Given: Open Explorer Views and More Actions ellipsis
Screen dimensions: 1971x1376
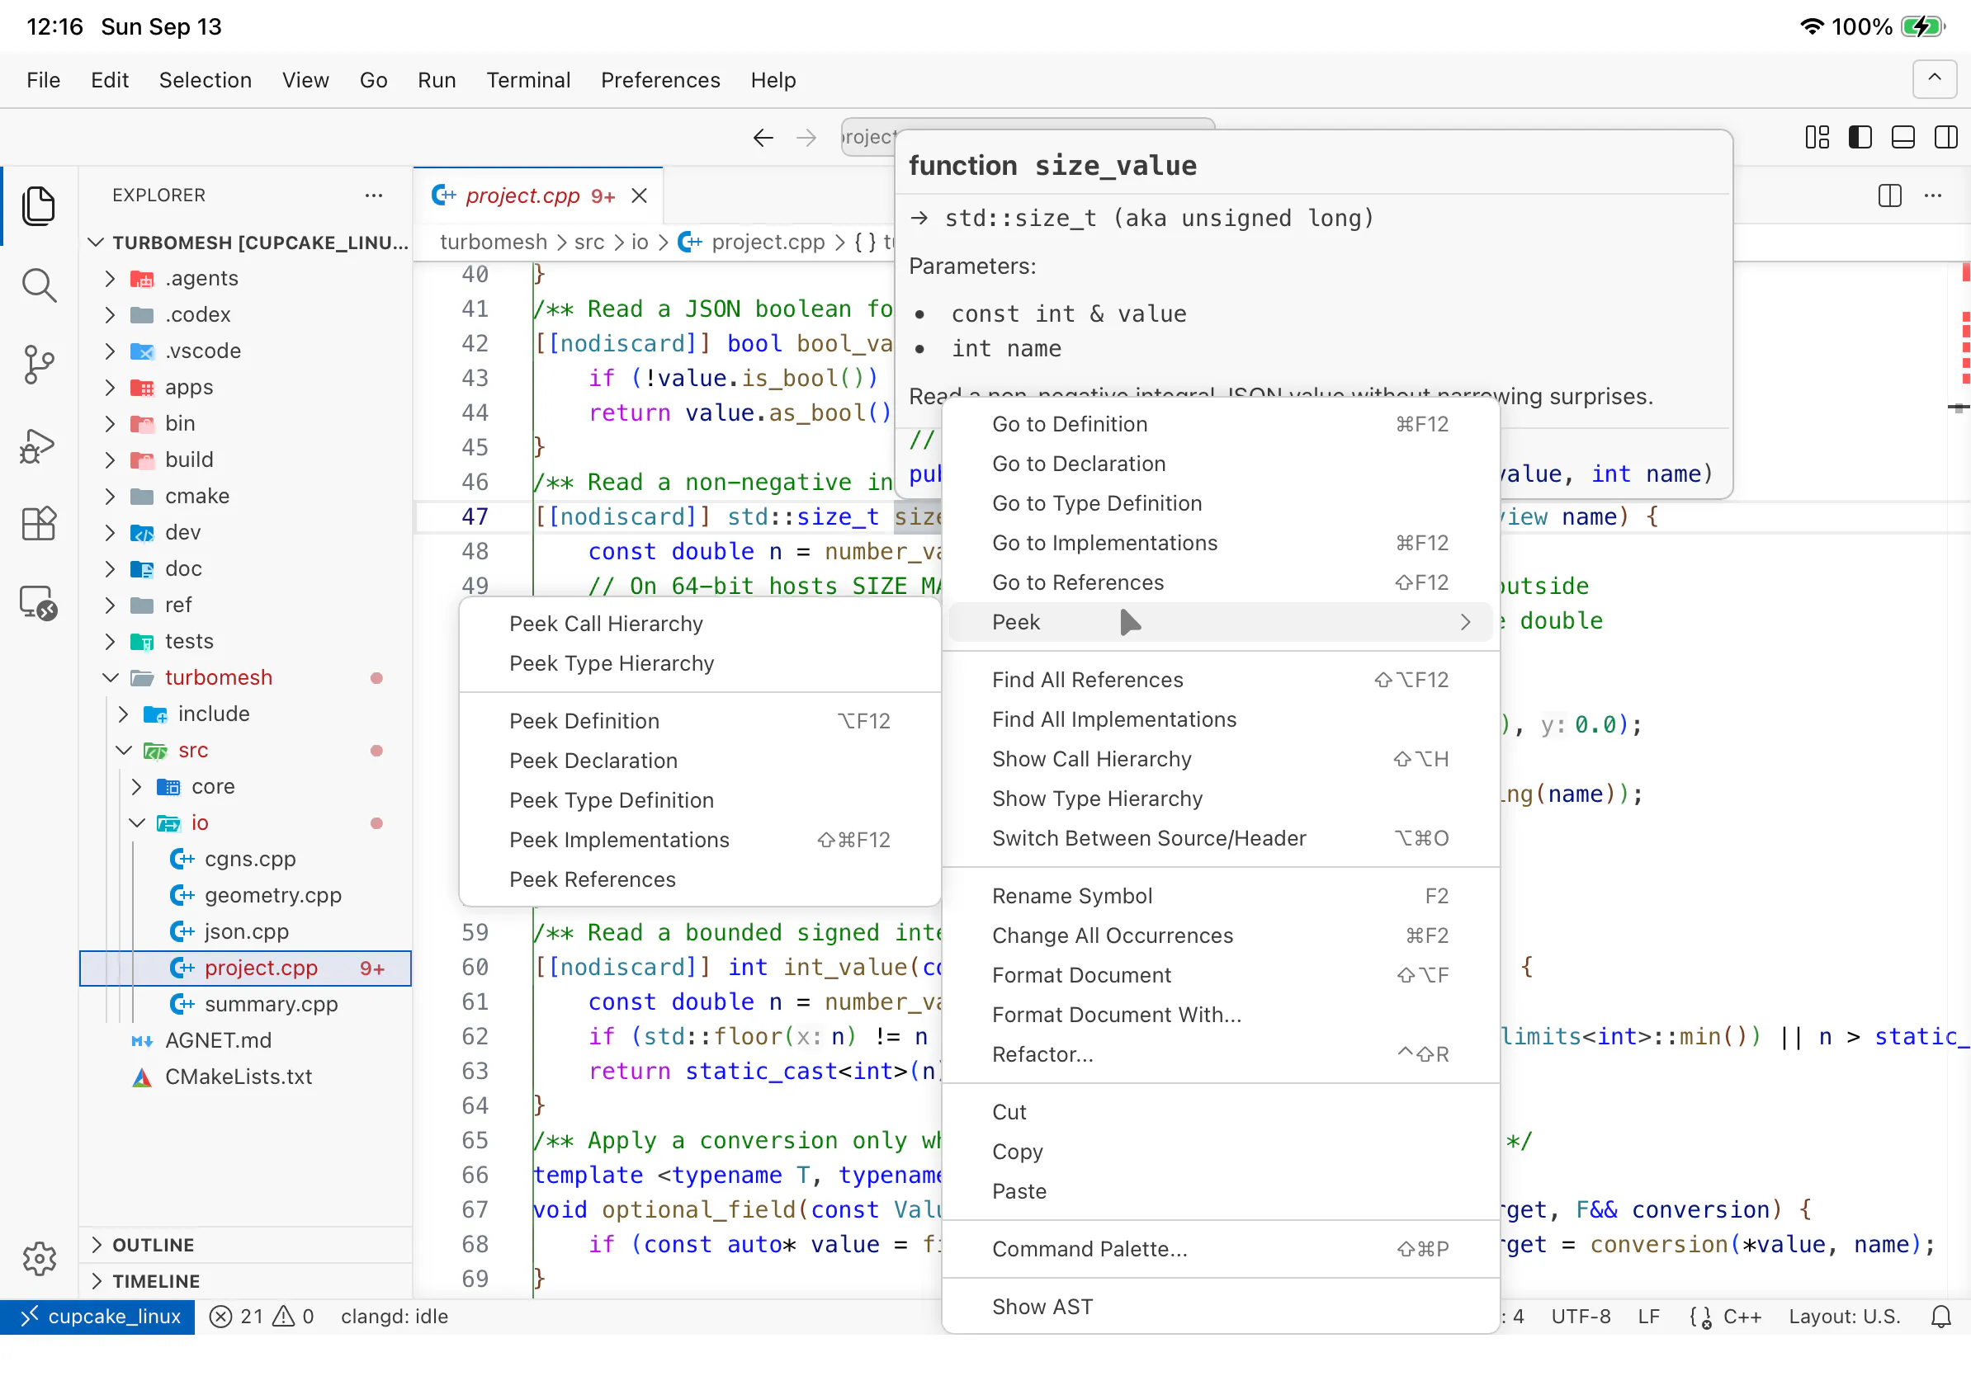Looking at the screenshot, I should click(x=373, y=196).
